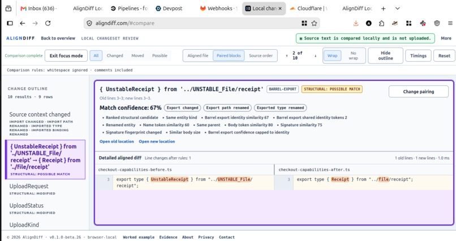Click the grid-squares extension icon in toolbar

[409, 23]
